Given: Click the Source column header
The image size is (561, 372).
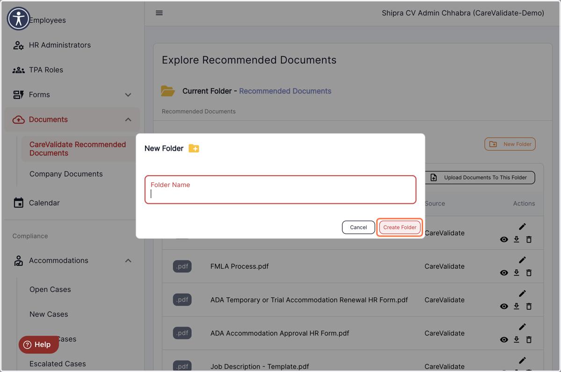Looking at the screenshot, I should (435, 203).
